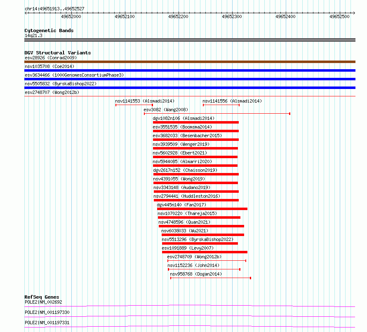Click the RefSeq Genes track heading
The image size is (367, 332).
[42, 297]
